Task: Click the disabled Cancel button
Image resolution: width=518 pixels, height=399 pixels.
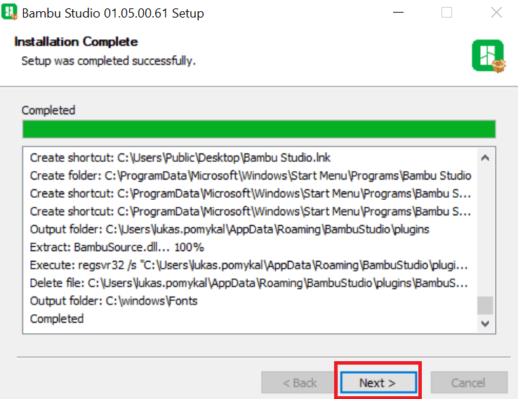Action: coord(469,382)
